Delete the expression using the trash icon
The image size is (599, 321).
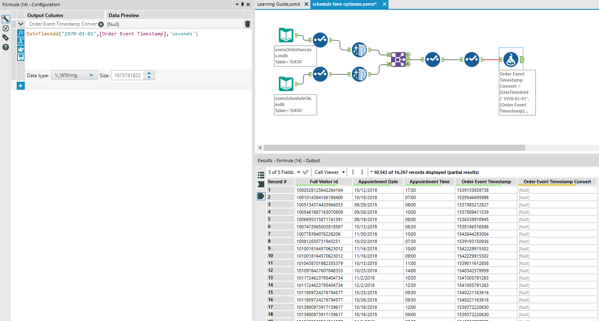pyautogui.click(x=247, y=24)
